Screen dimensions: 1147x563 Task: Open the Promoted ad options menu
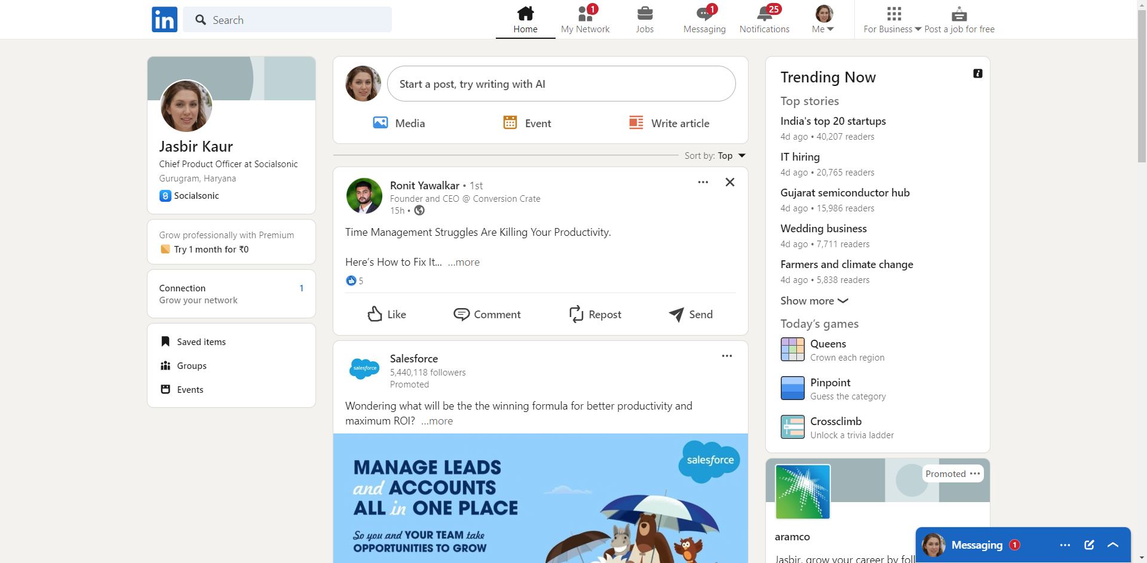[x=975, y=473]
